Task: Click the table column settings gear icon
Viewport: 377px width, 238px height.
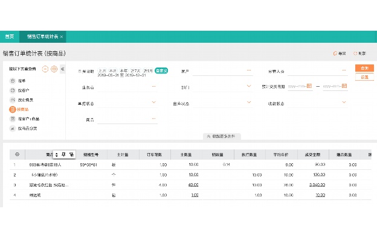Action: [17, 154]
